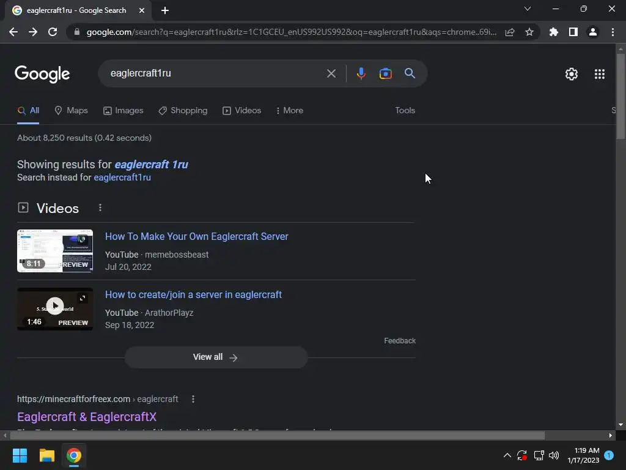Toggle the Chrome side panel
The height and width of the screenshot is (470, 626).
[x=573, y=32]
